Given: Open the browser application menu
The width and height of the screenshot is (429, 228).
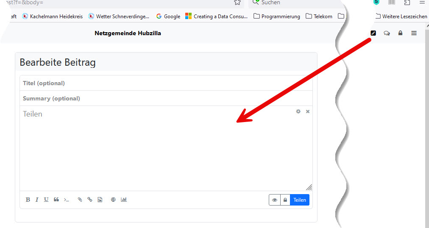Looking at the screenshot, I should coord(422,2).
